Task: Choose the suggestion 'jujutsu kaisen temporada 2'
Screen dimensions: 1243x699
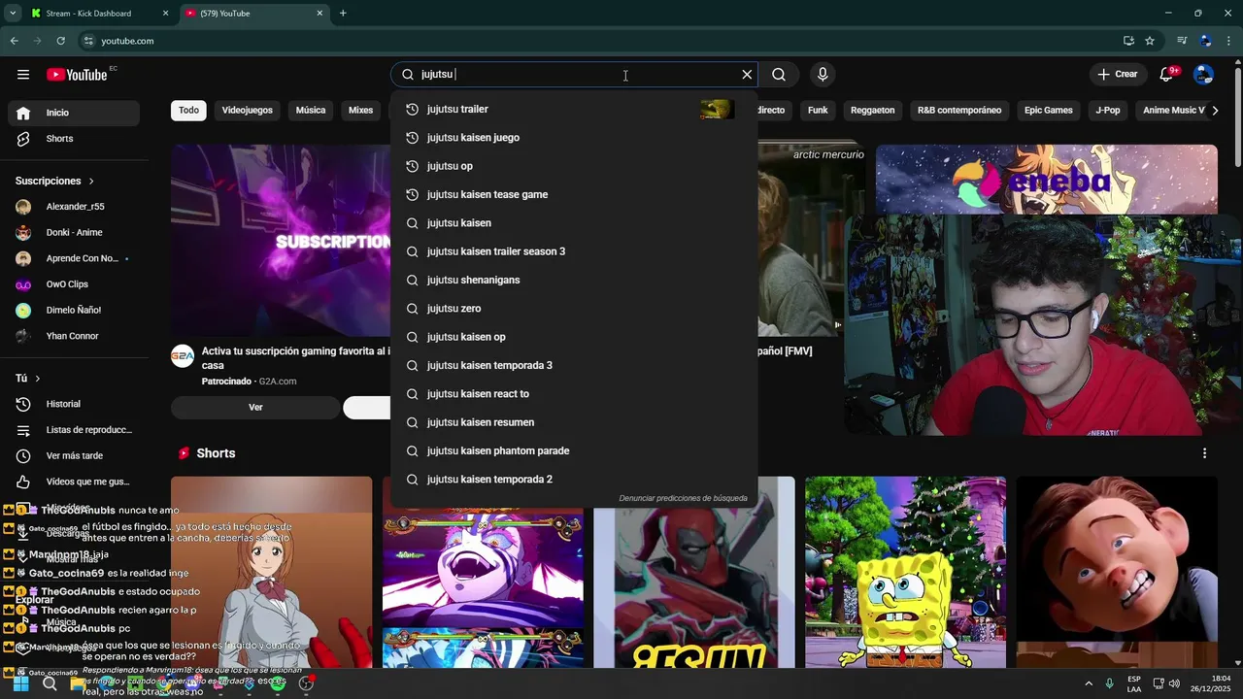Action: pyautogui.click(x=574, y=480)
